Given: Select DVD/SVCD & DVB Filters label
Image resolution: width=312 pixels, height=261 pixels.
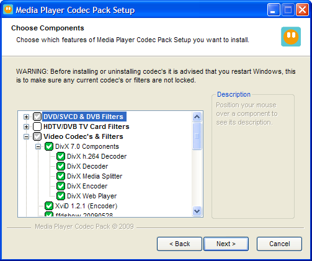Looking at the screenshot, I should pyautogui.click(x=84, y=117).
